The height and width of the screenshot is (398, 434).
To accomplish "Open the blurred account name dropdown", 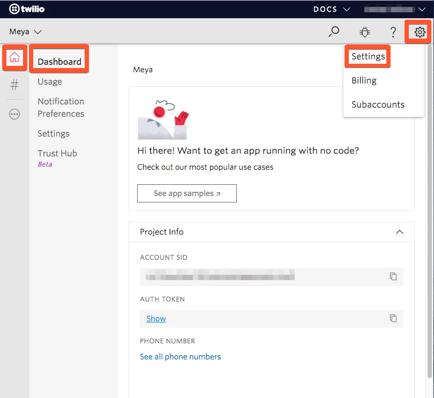I will (x=395, y=9).
